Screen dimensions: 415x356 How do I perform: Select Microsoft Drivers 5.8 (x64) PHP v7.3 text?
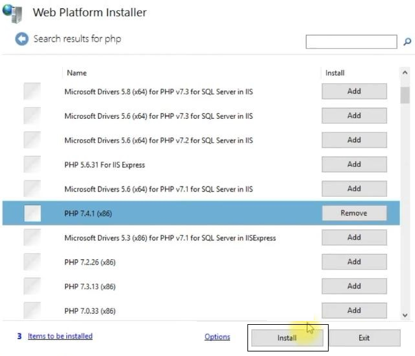pos(158,92)
